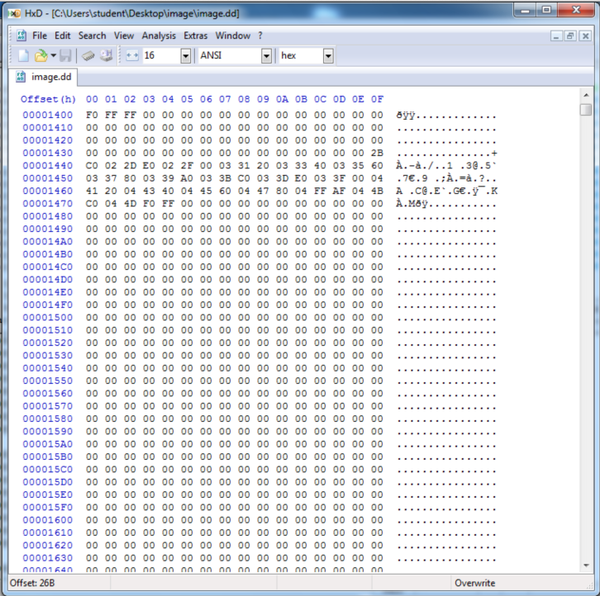Select offset row 00001500

pyautogui.click(x=47, y=318)
